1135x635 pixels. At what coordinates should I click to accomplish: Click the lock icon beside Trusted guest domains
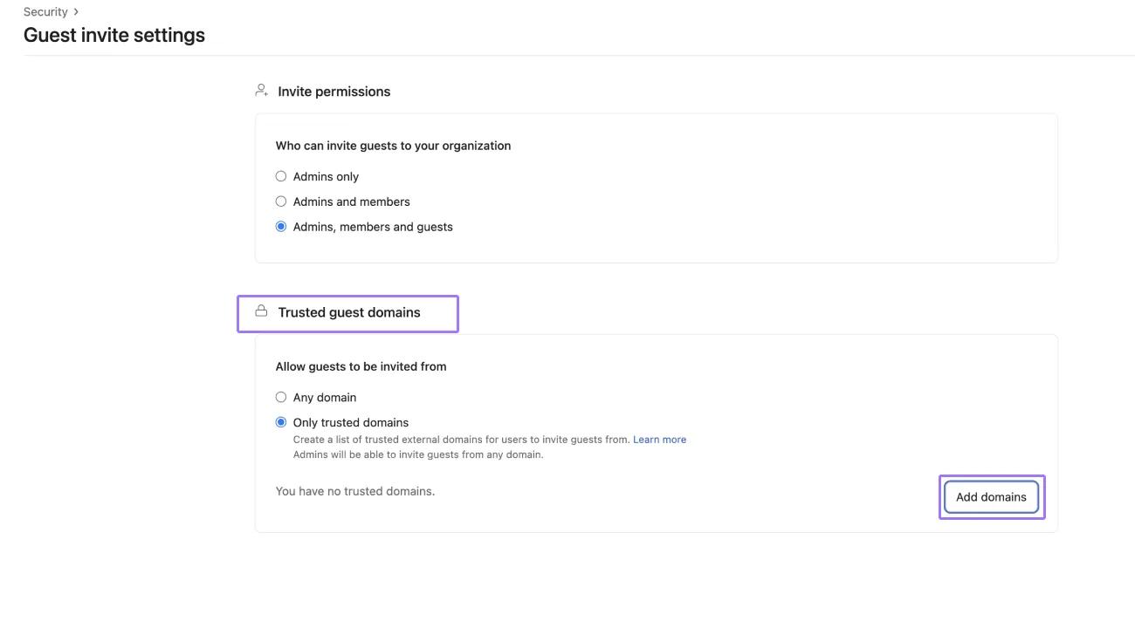coord(261,311)
